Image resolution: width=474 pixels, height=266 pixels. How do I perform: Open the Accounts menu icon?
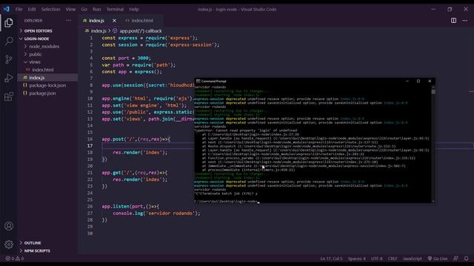[8, 226]
